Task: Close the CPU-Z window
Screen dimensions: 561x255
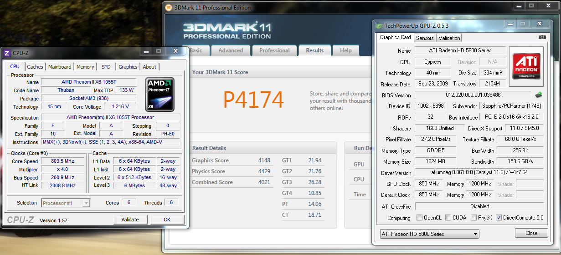Action: (x=175, y=51)
